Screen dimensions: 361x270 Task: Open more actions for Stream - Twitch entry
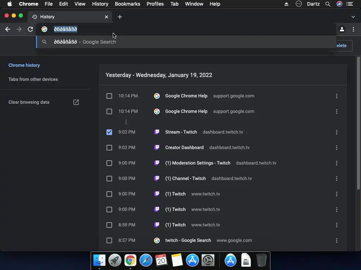point(337,132)
